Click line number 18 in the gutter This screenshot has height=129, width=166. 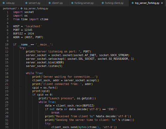click(x=7, y=73)
